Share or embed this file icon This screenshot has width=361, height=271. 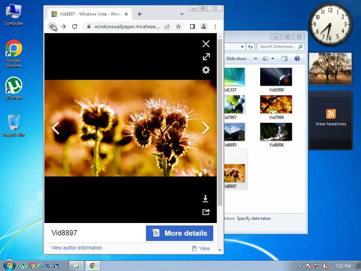(x=206, y=212)
